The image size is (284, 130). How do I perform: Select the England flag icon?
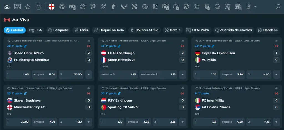[x=51, y=7]
